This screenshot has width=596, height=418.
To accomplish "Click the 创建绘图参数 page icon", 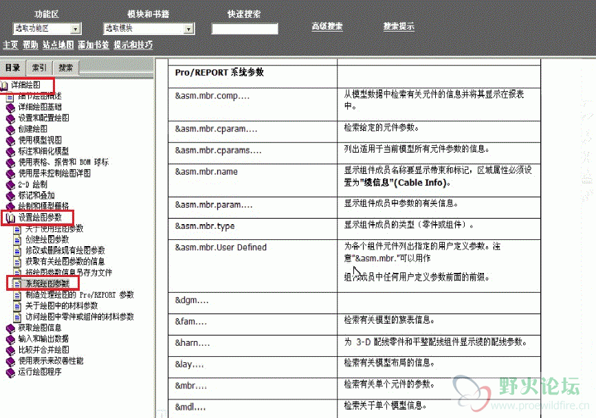I will [17, 240].
